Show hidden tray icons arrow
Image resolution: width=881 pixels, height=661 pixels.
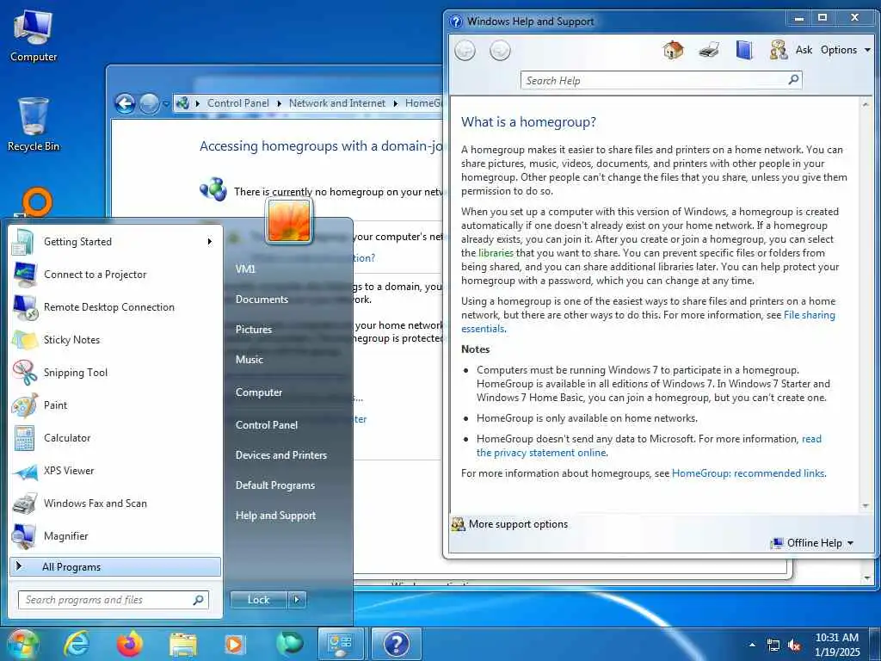click(752, 646)
